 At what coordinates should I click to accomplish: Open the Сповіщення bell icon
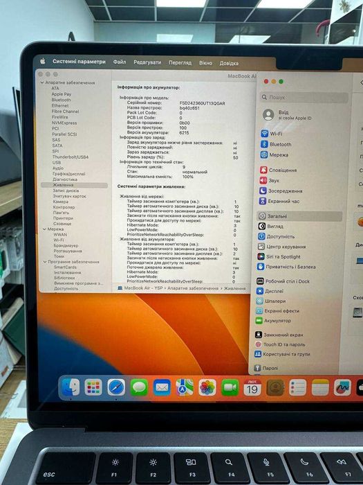[263, 170]
